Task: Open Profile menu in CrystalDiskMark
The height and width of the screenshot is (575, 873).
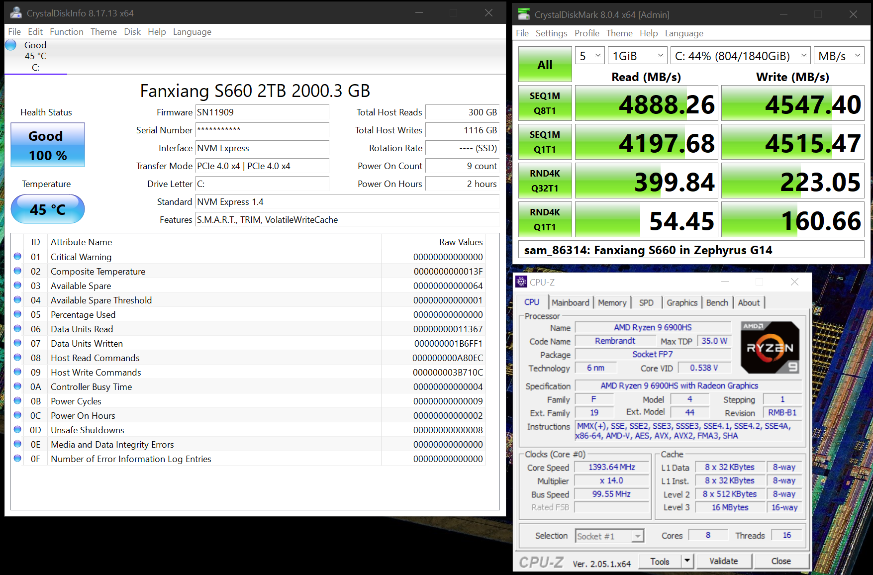Action: point(587,33)
